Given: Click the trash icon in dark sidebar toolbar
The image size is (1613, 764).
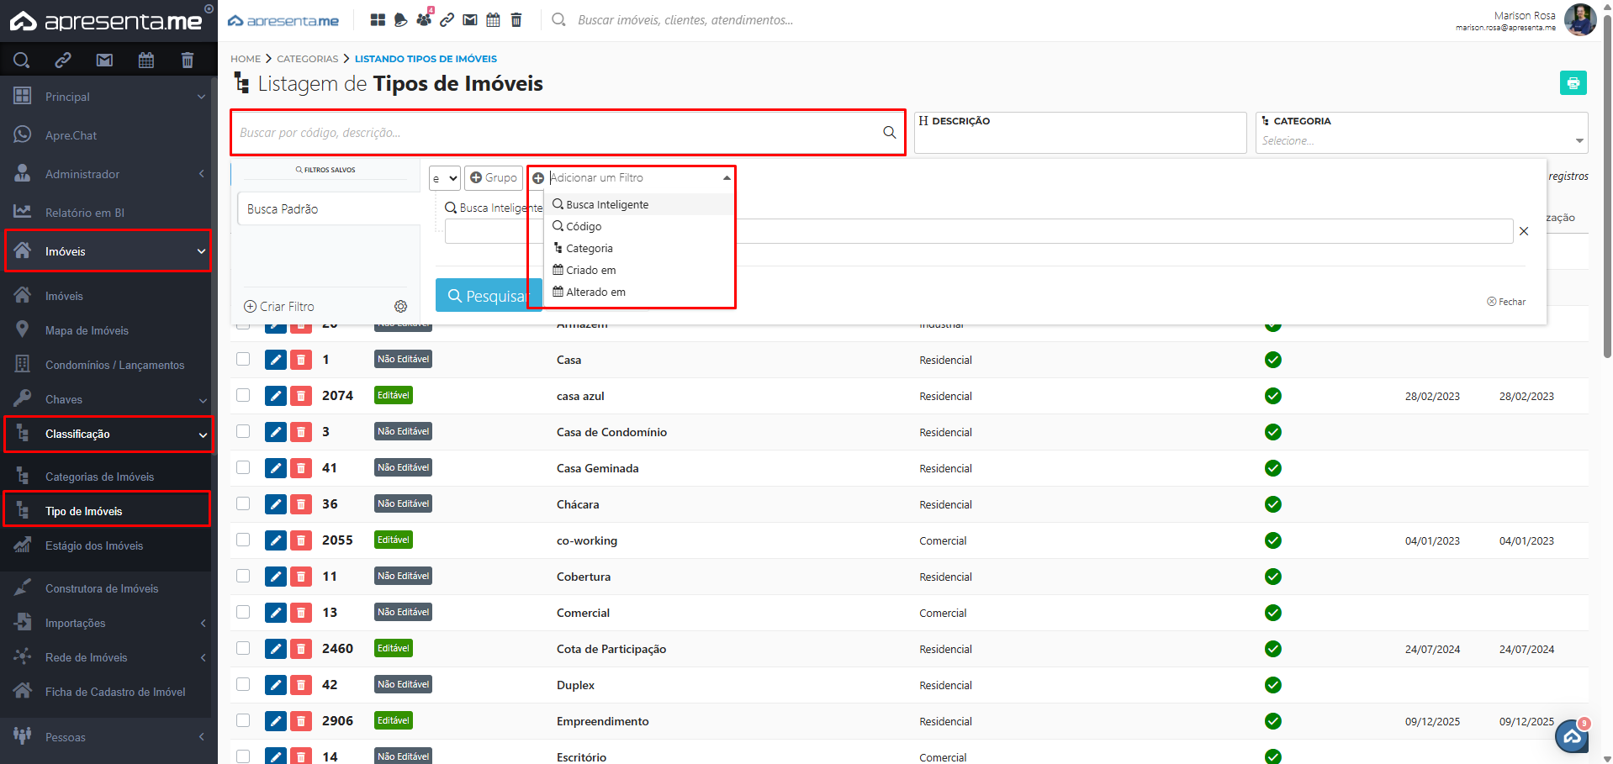Looking at the screenshot, I should point(187,61).
